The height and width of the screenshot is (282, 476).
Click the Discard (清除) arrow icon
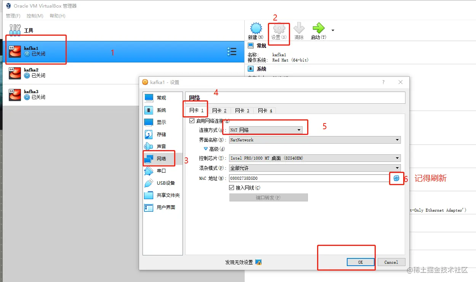coord(299,29)
